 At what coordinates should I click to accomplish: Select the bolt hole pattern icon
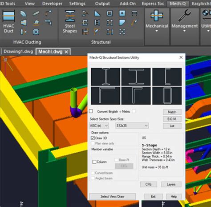tap(122, 32)
